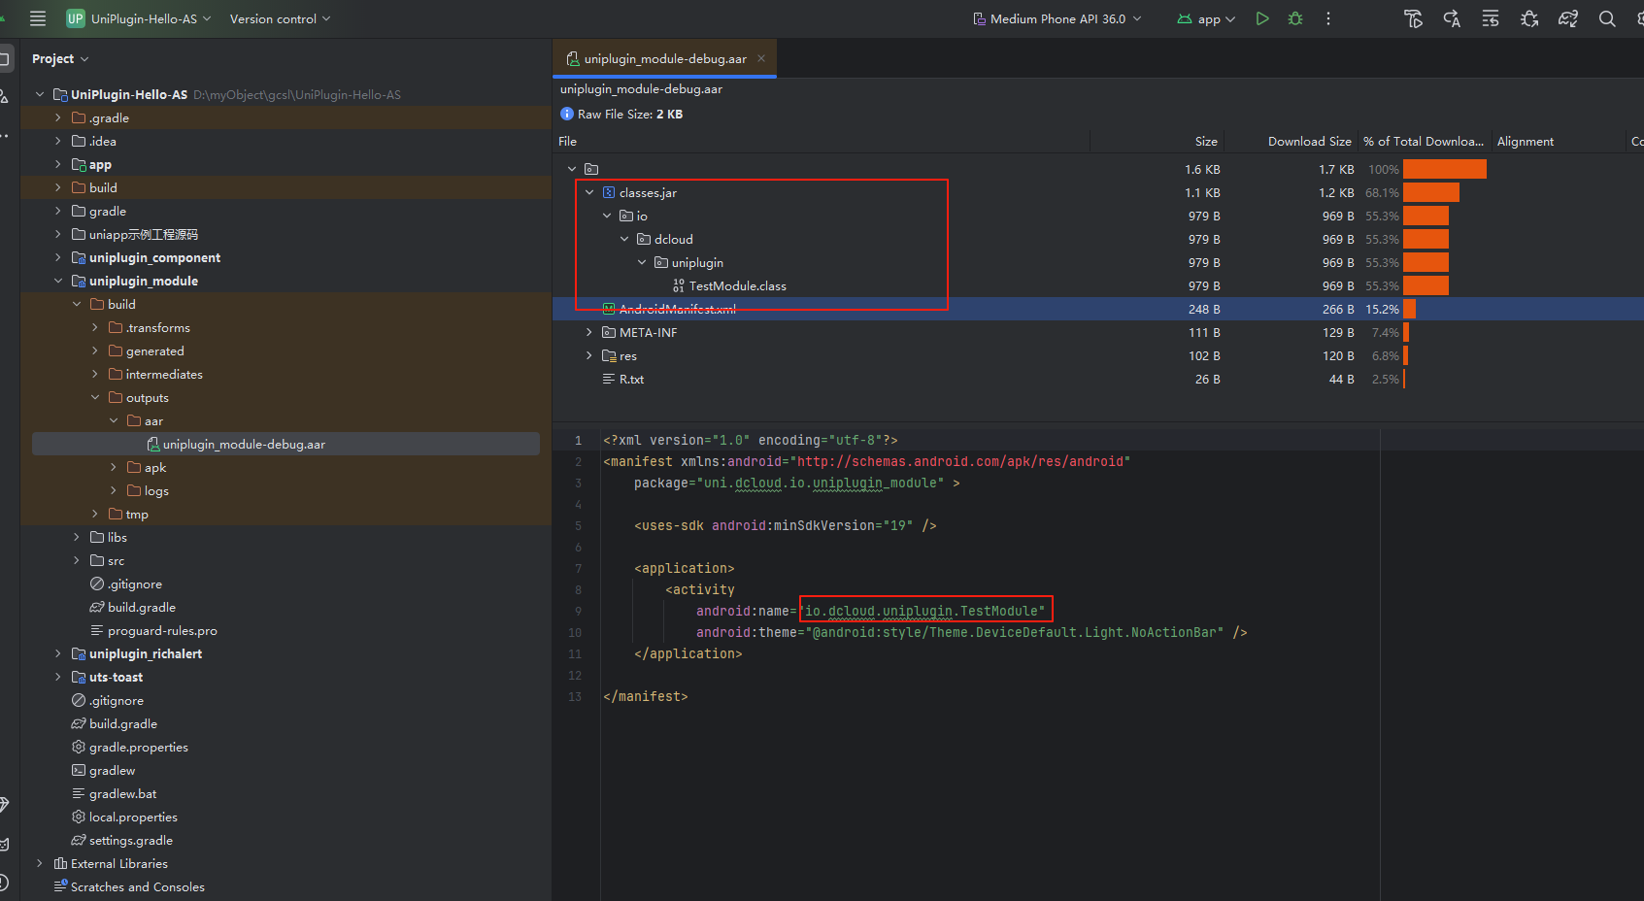Click the Sync Project with Gradle Files icon
The height and width of the screenshot is (901, 1644).
pos(1568,18)
